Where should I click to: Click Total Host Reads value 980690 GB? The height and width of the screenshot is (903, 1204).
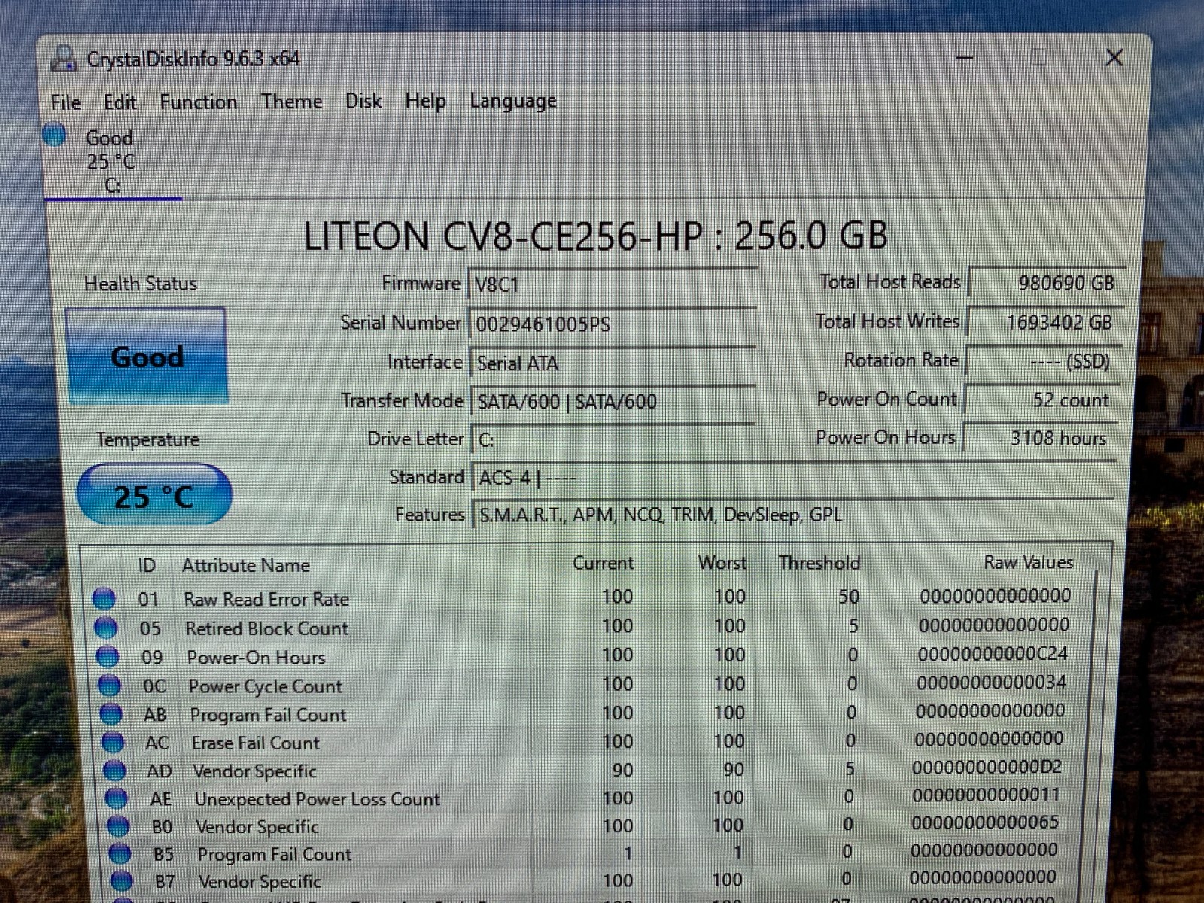pos(1046,283)
